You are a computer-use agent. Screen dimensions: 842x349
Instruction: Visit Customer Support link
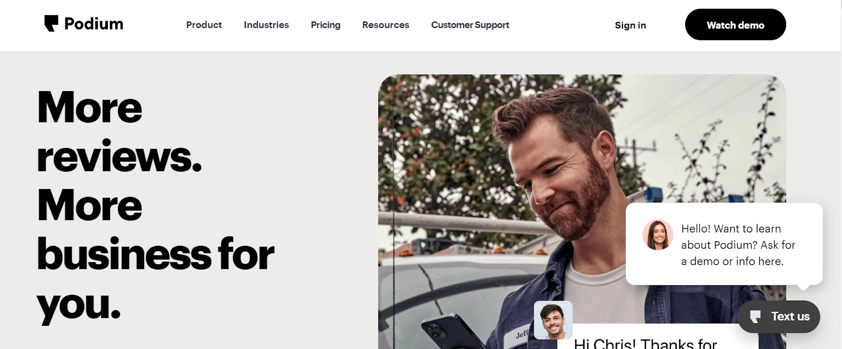coord(470,25)
